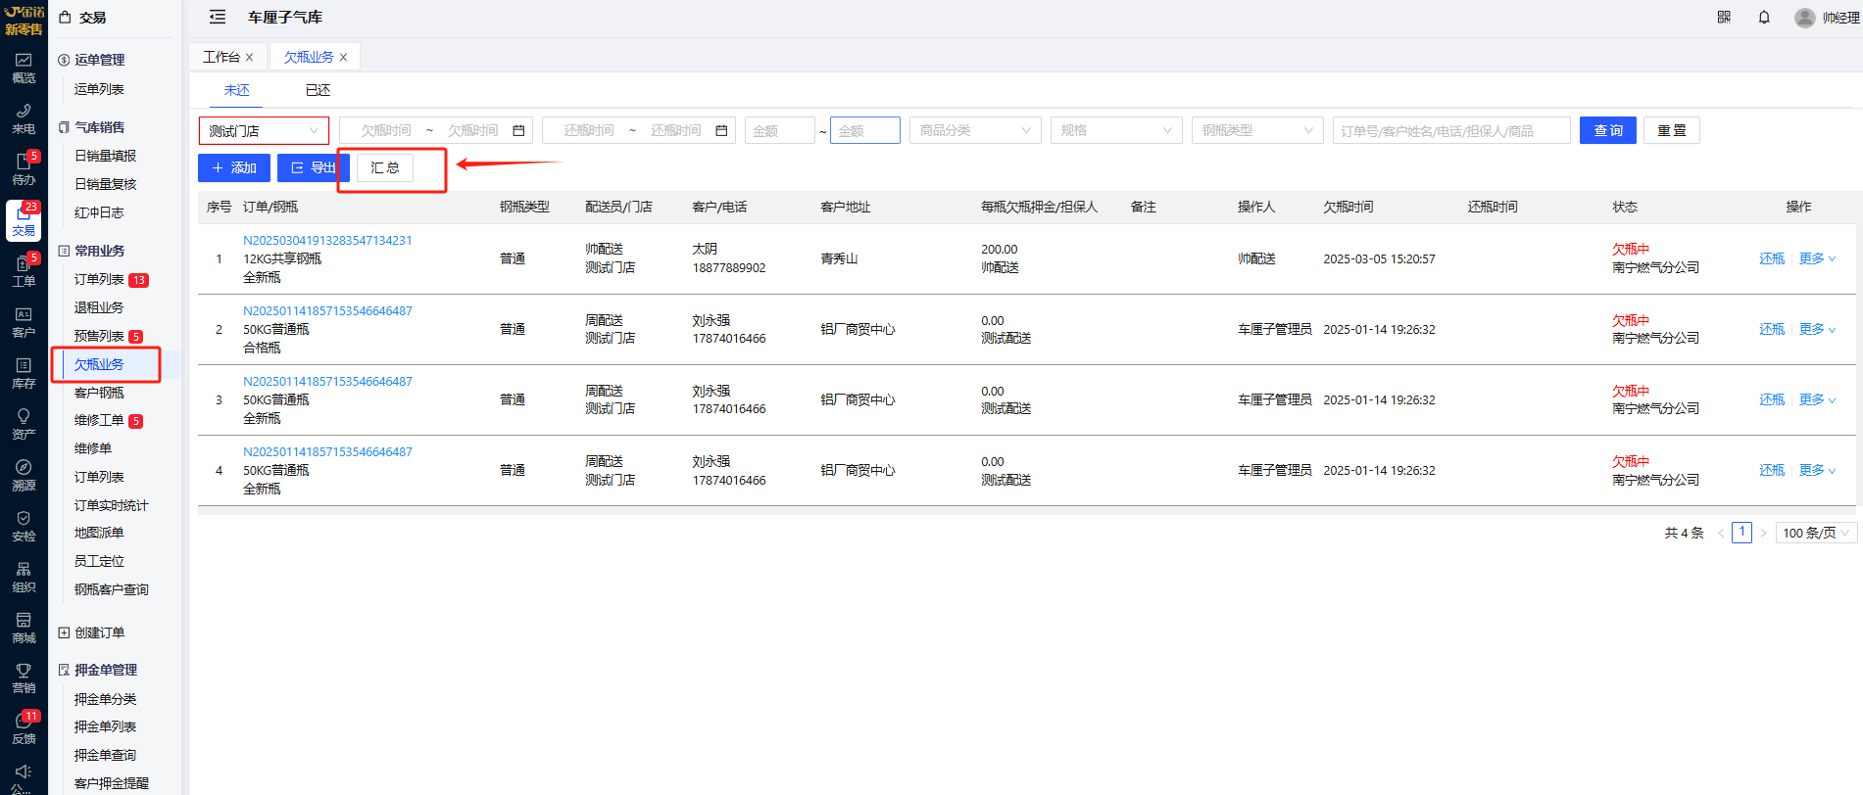The image size is (1863, 795).
Task: Click the 还瓶时间 start date field
Action: click(589, 130)
